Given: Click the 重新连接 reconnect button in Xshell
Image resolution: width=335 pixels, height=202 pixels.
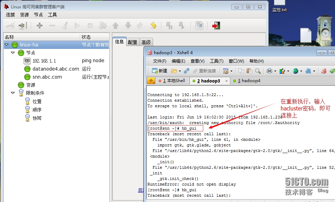Looking at the screenshot, I should click(204, 71).
